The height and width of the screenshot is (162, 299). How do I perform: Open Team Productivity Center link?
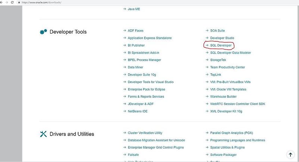228,67
